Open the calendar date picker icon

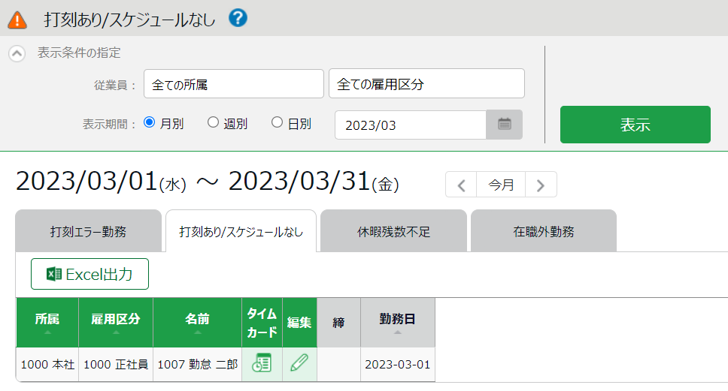(x=504, y=125)
